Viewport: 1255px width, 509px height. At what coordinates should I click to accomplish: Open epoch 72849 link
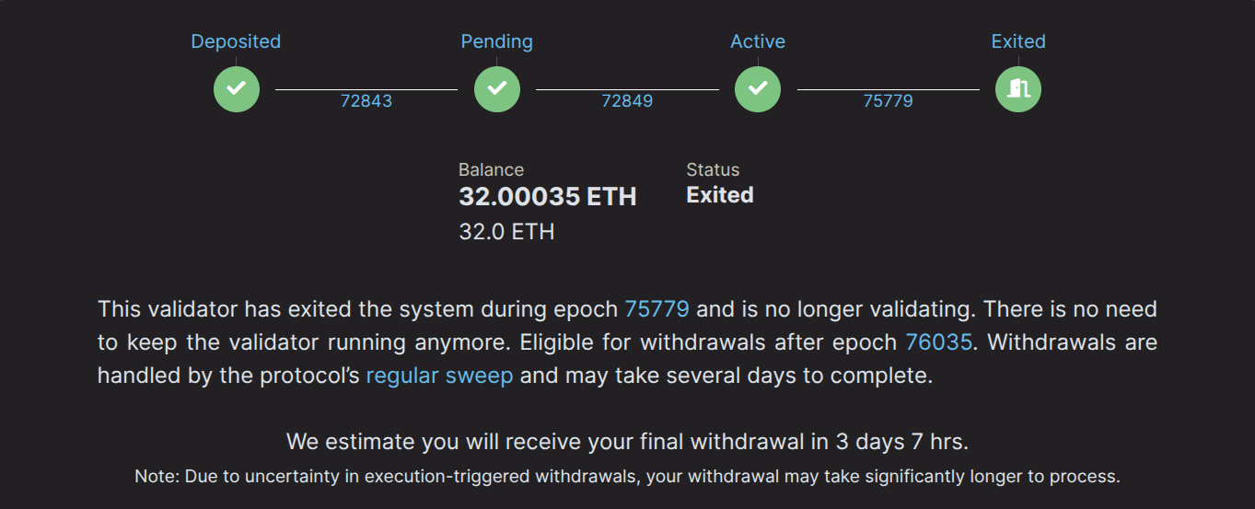[627, 101]
